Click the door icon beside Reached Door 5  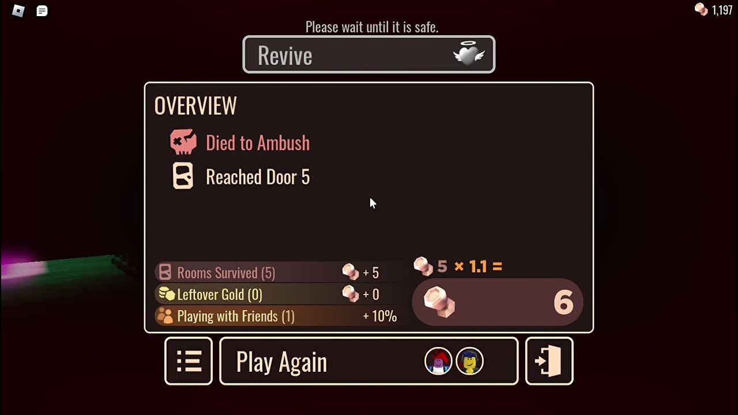pos(183,176)
